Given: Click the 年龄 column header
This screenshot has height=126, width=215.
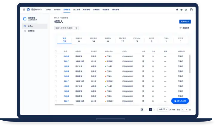Looking at the screenshot, I should (x=154, y=51).
